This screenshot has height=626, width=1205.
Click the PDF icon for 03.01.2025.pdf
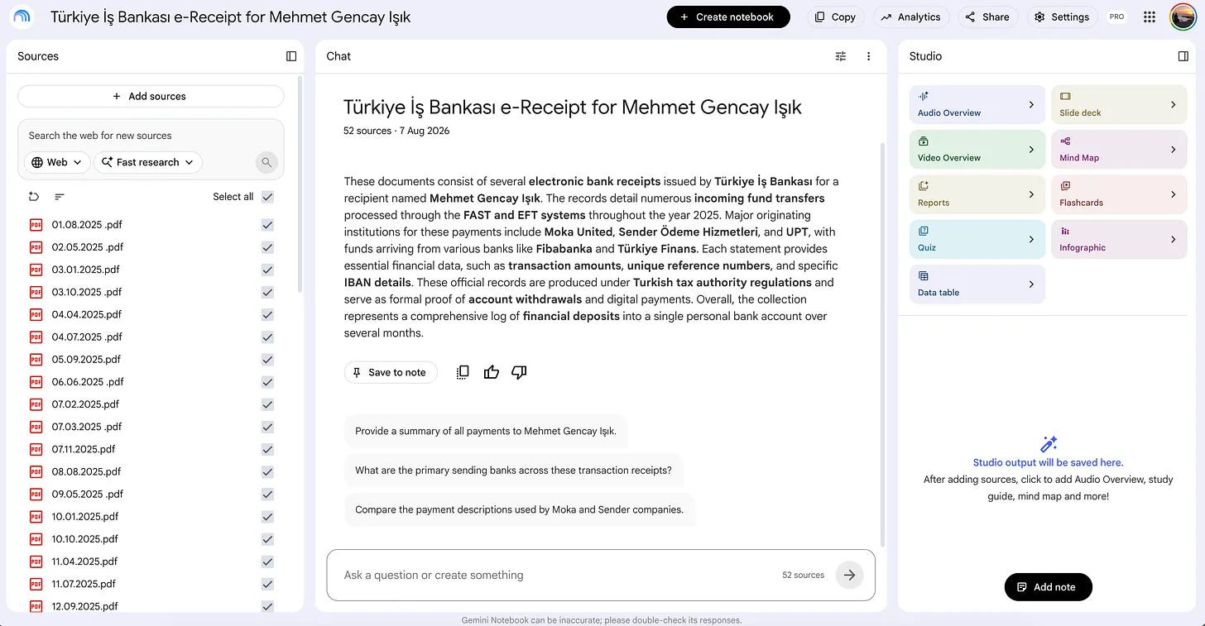[x=36, y=270]
